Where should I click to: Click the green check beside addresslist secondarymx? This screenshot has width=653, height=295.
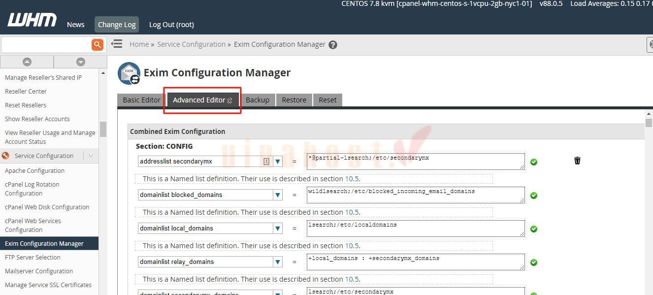534,162
